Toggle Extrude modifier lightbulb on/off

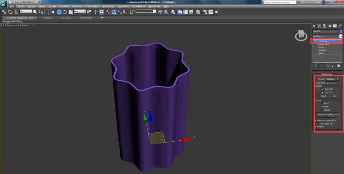click(315, 41)
